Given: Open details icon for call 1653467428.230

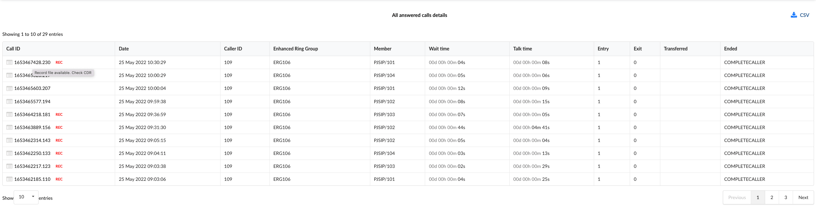Looking at the screenshot, I should coord(9,62).
